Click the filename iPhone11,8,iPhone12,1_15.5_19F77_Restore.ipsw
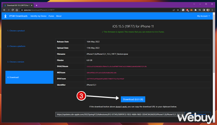Viewport: 217px width, 125px height. (107, 54)
